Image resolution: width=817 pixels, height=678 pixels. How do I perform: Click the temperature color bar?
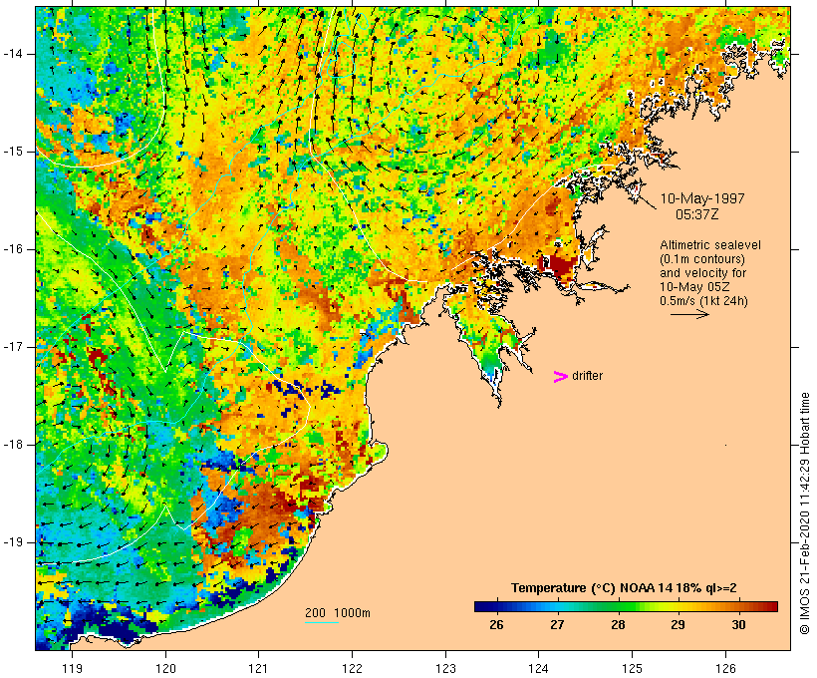pos(626,606)
